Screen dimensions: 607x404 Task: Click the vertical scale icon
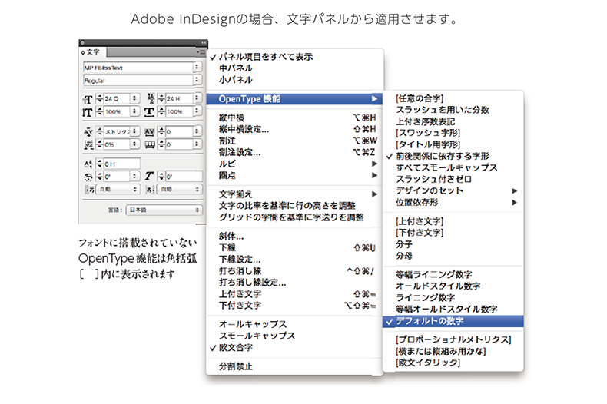point(88,112)
